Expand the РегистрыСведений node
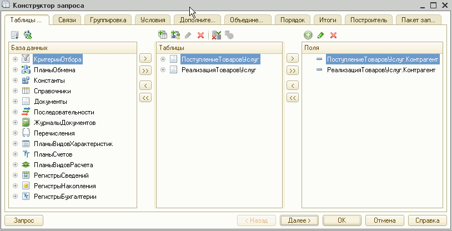The image size is (452, 231). pyautogui.click(x=16, y=175)
